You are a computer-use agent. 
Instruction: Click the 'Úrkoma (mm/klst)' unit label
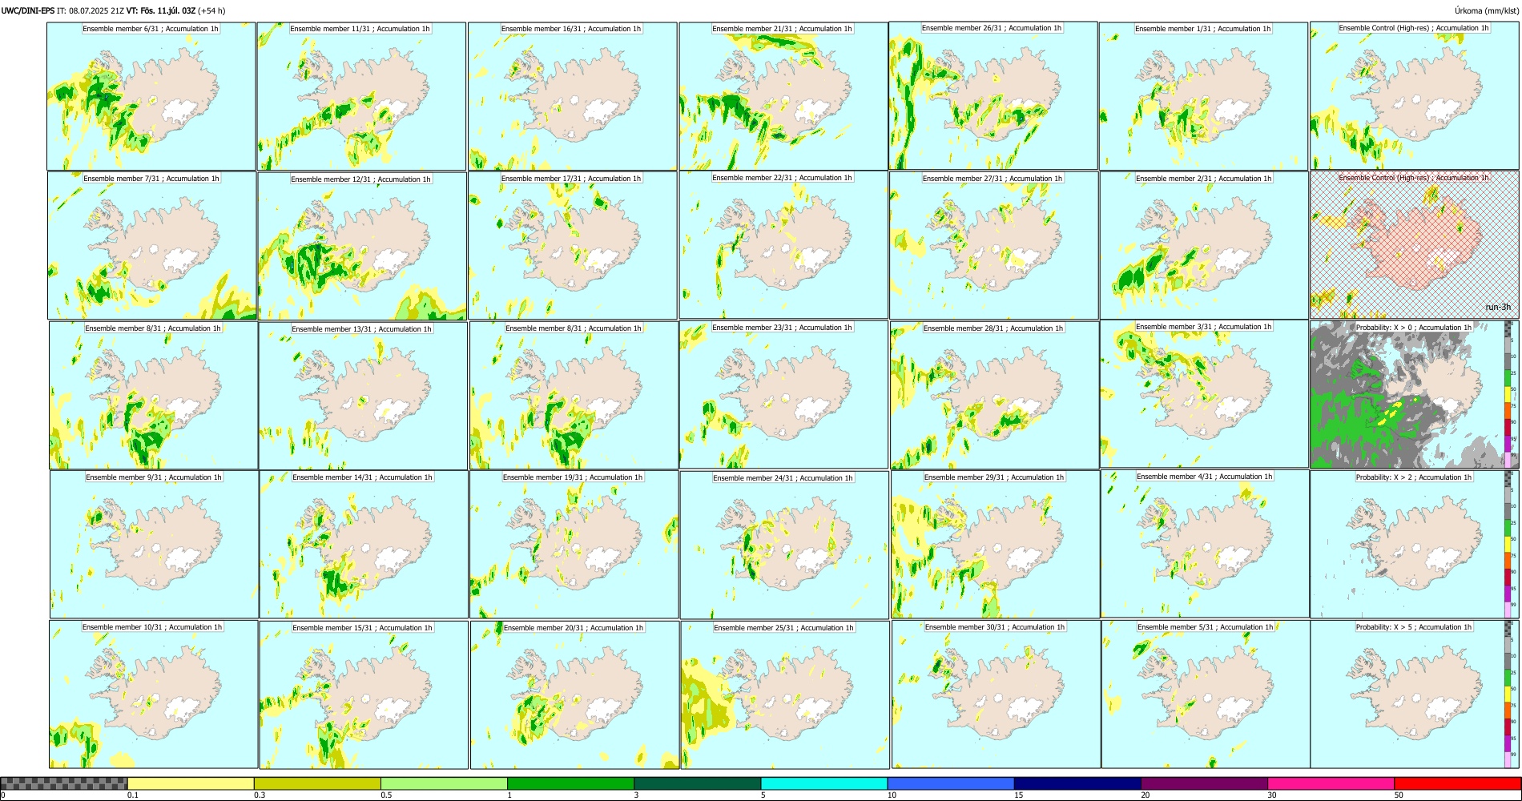coord(1486,11)
